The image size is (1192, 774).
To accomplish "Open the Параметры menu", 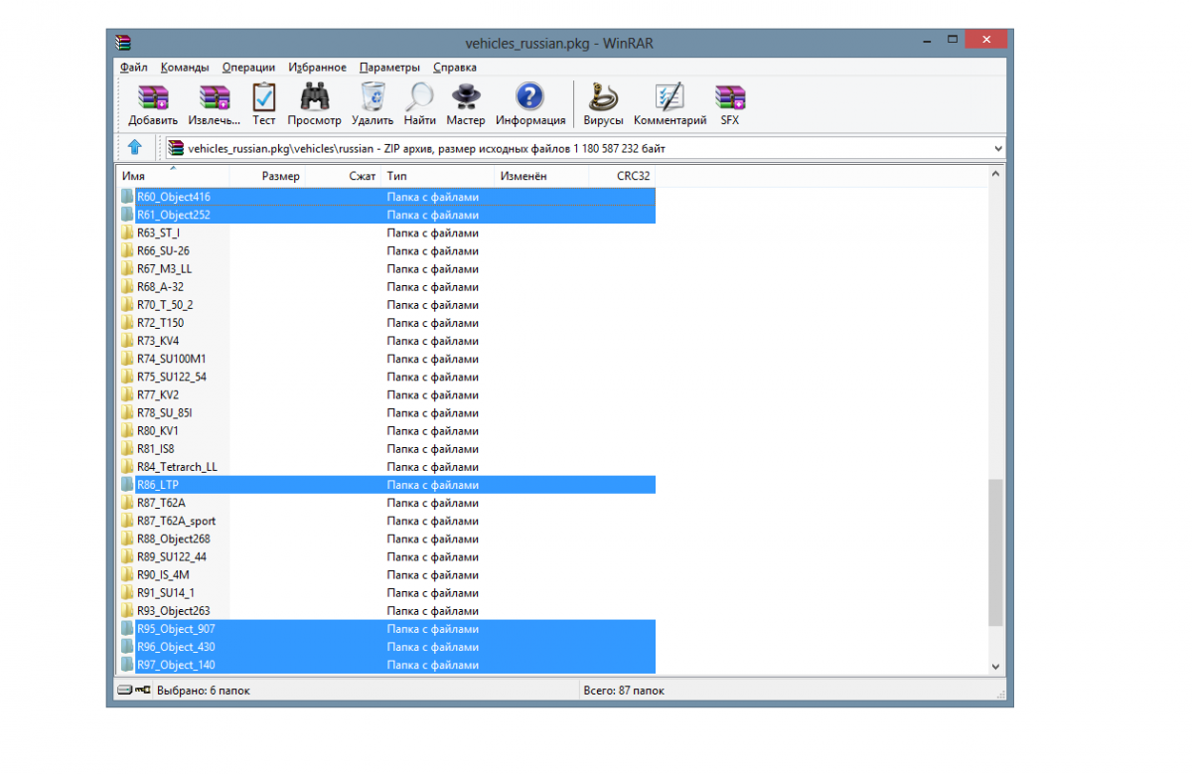I will [389, 68].
